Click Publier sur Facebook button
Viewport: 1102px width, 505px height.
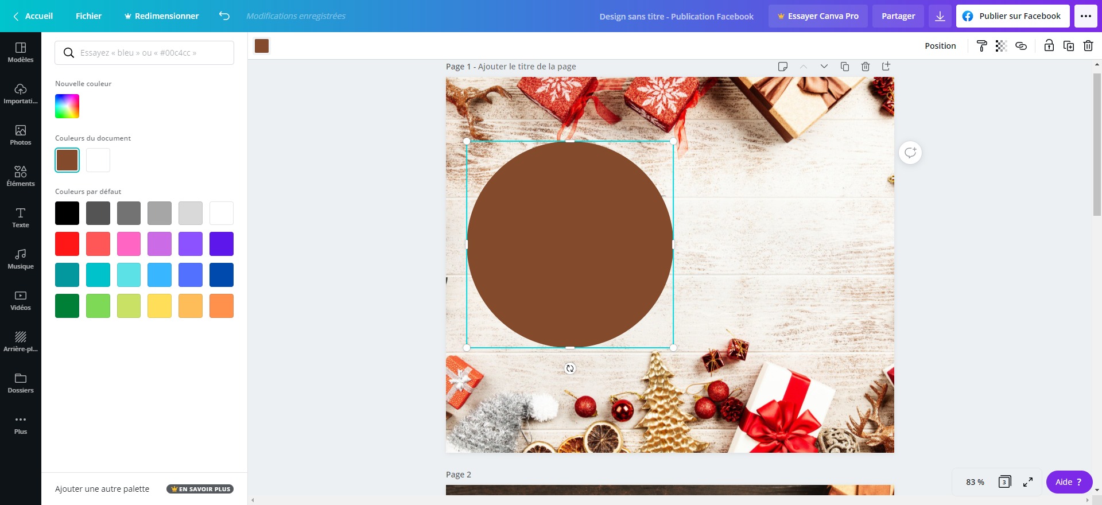[x=1012, y=16]
